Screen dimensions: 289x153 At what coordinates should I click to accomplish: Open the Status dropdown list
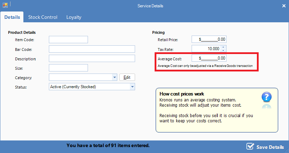132,87
